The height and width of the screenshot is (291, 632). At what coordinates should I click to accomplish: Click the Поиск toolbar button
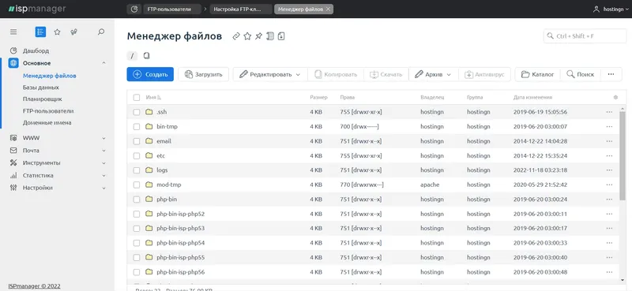point(581,74)
